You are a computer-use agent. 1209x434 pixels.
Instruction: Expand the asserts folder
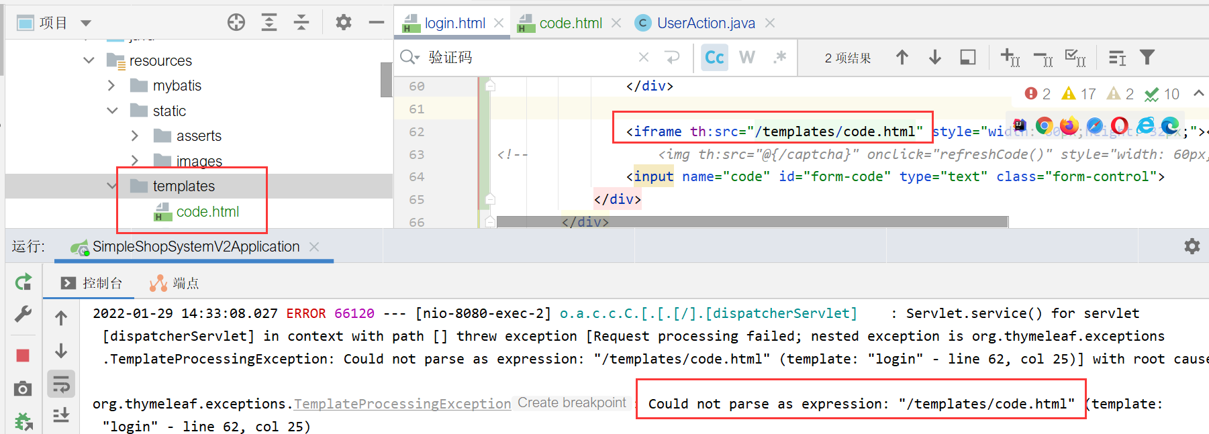click(135, 135)
